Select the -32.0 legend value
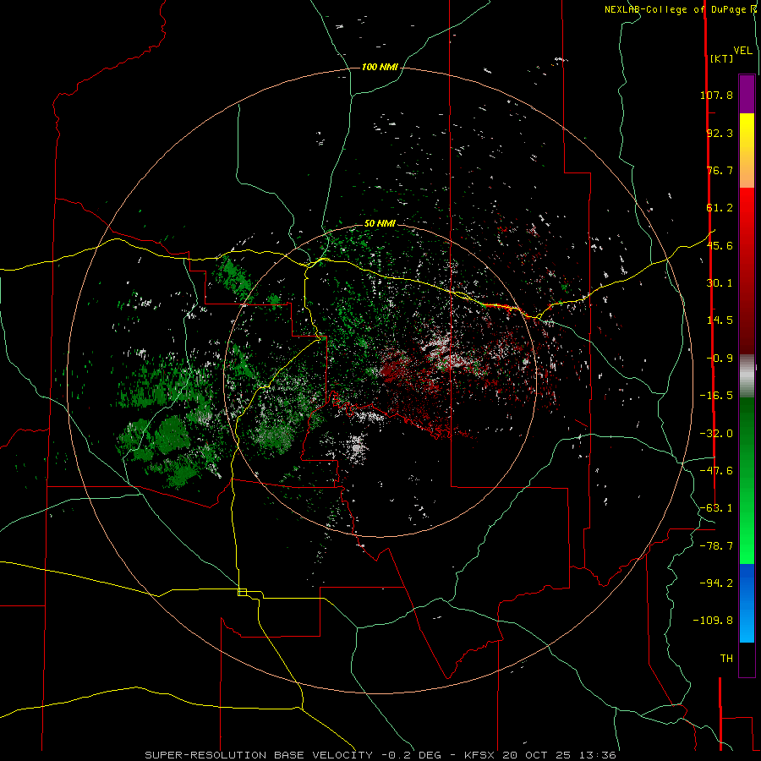Screen dimensions: 761x761 716,434
